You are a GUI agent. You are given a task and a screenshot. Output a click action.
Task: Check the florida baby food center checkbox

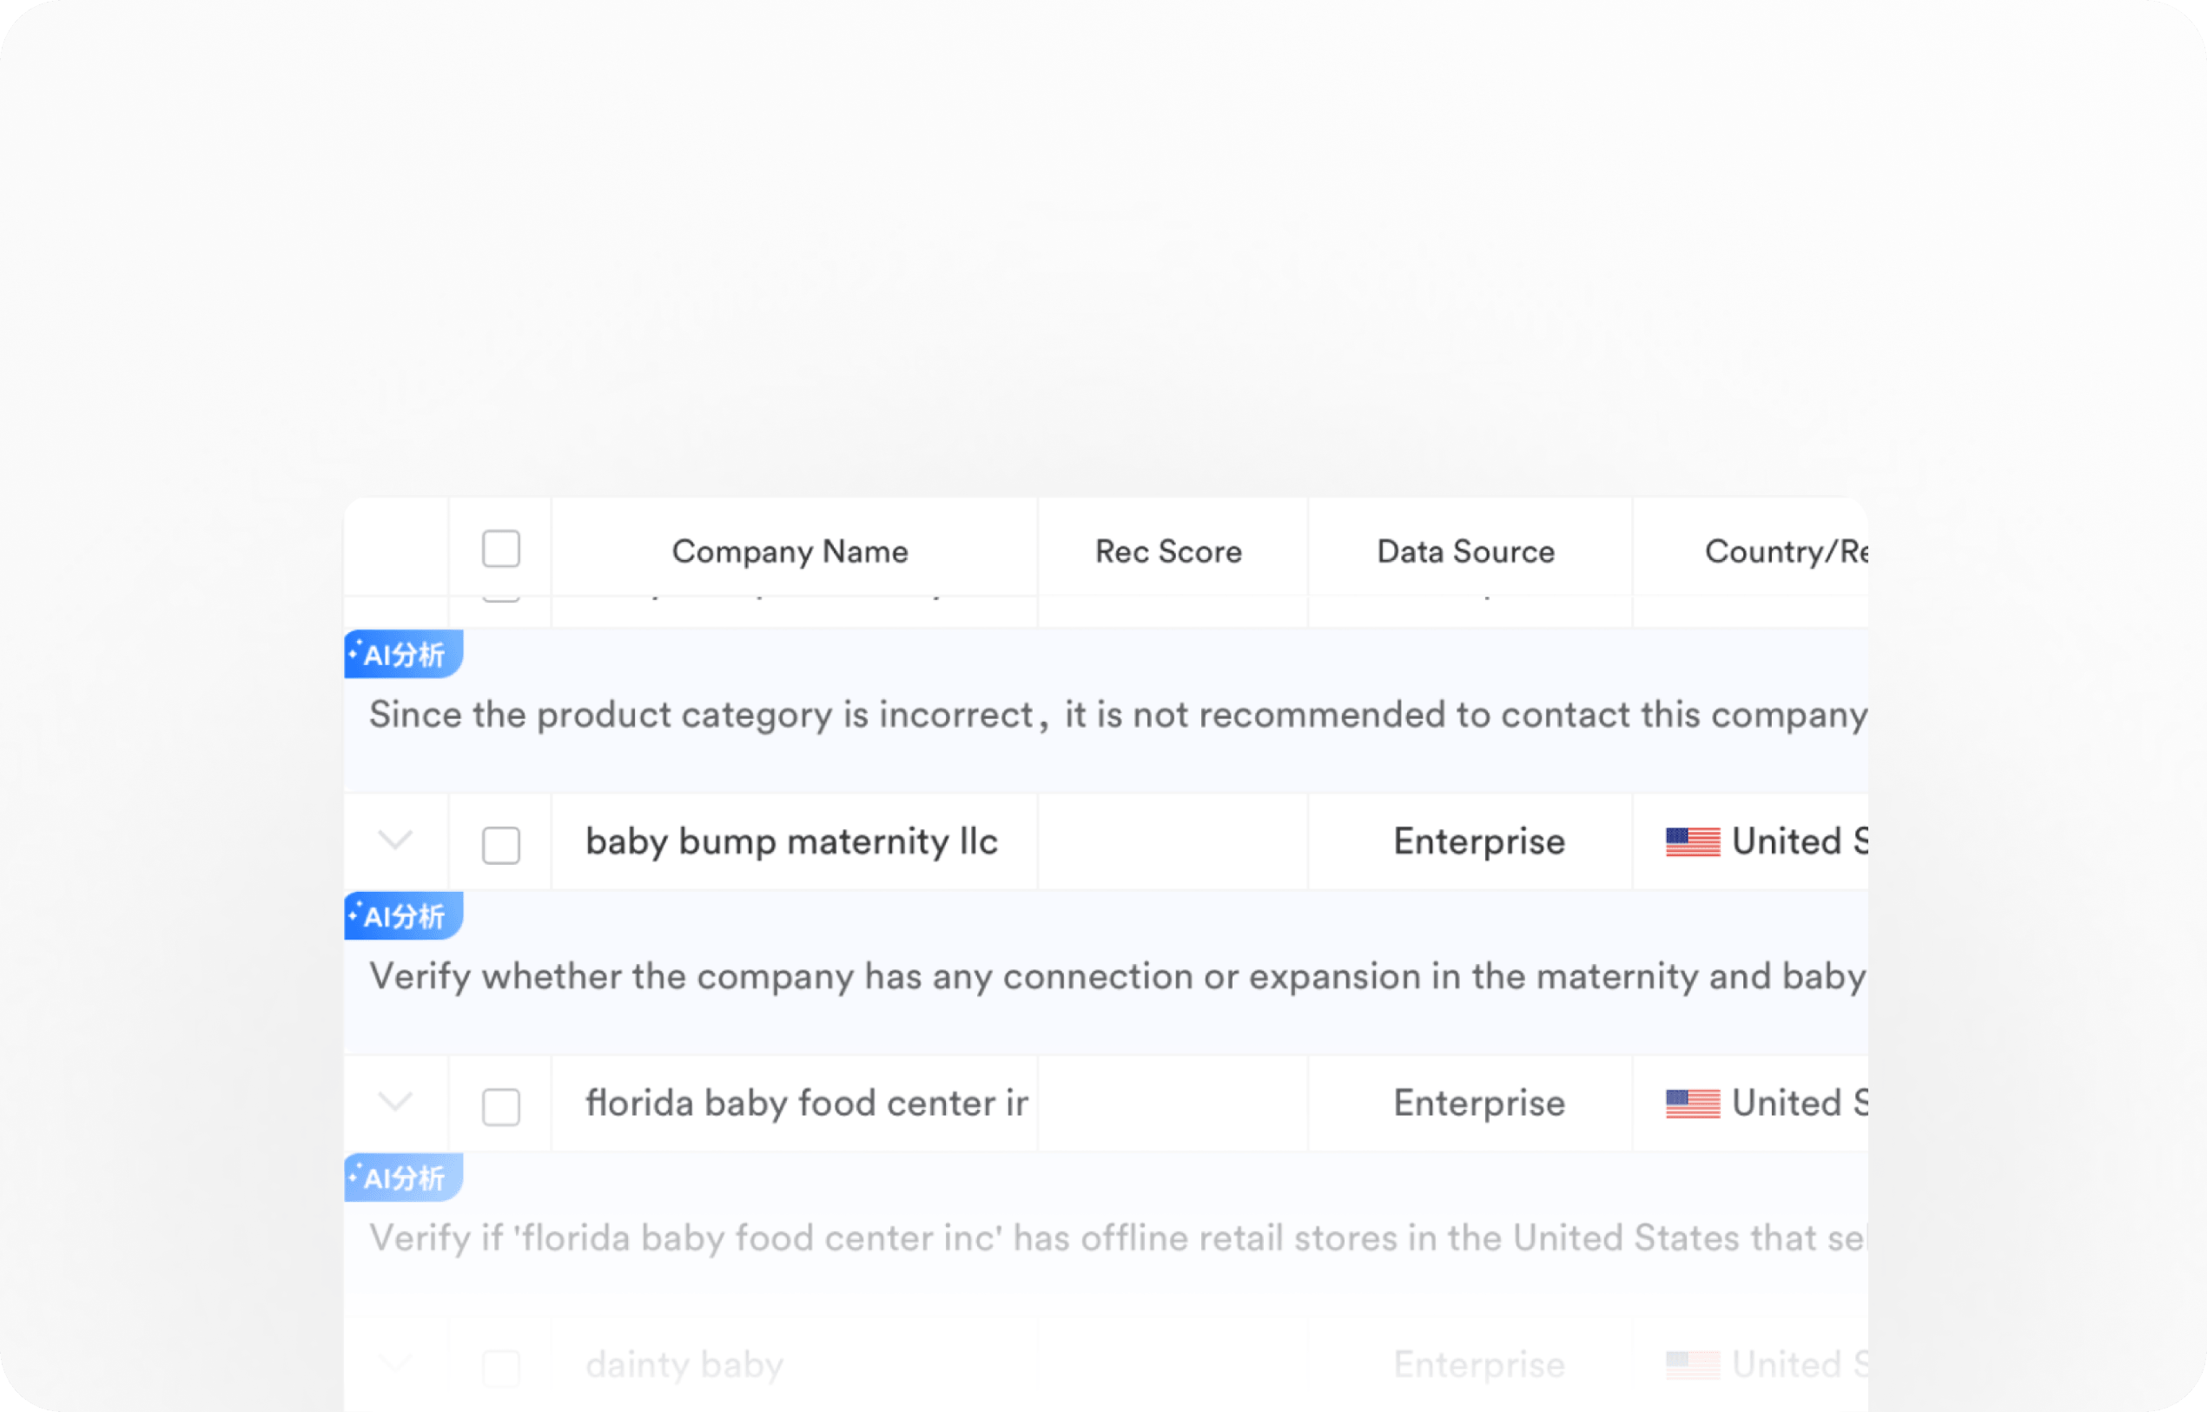click(501, 1106)
